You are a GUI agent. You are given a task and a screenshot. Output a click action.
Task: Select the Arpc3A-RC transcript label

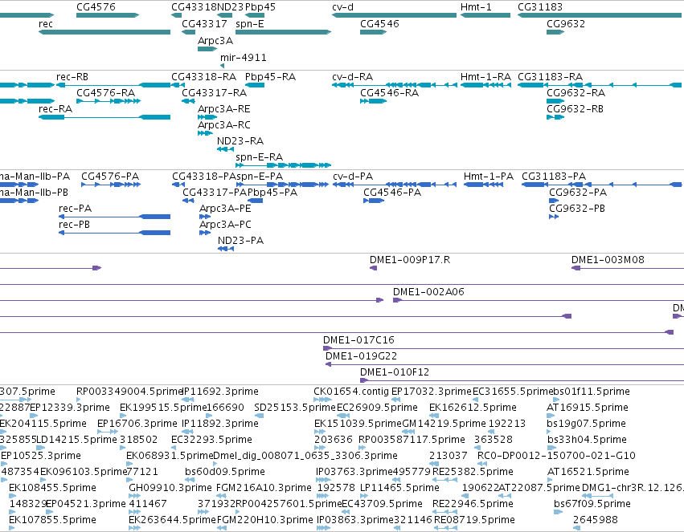pos(224,125)
